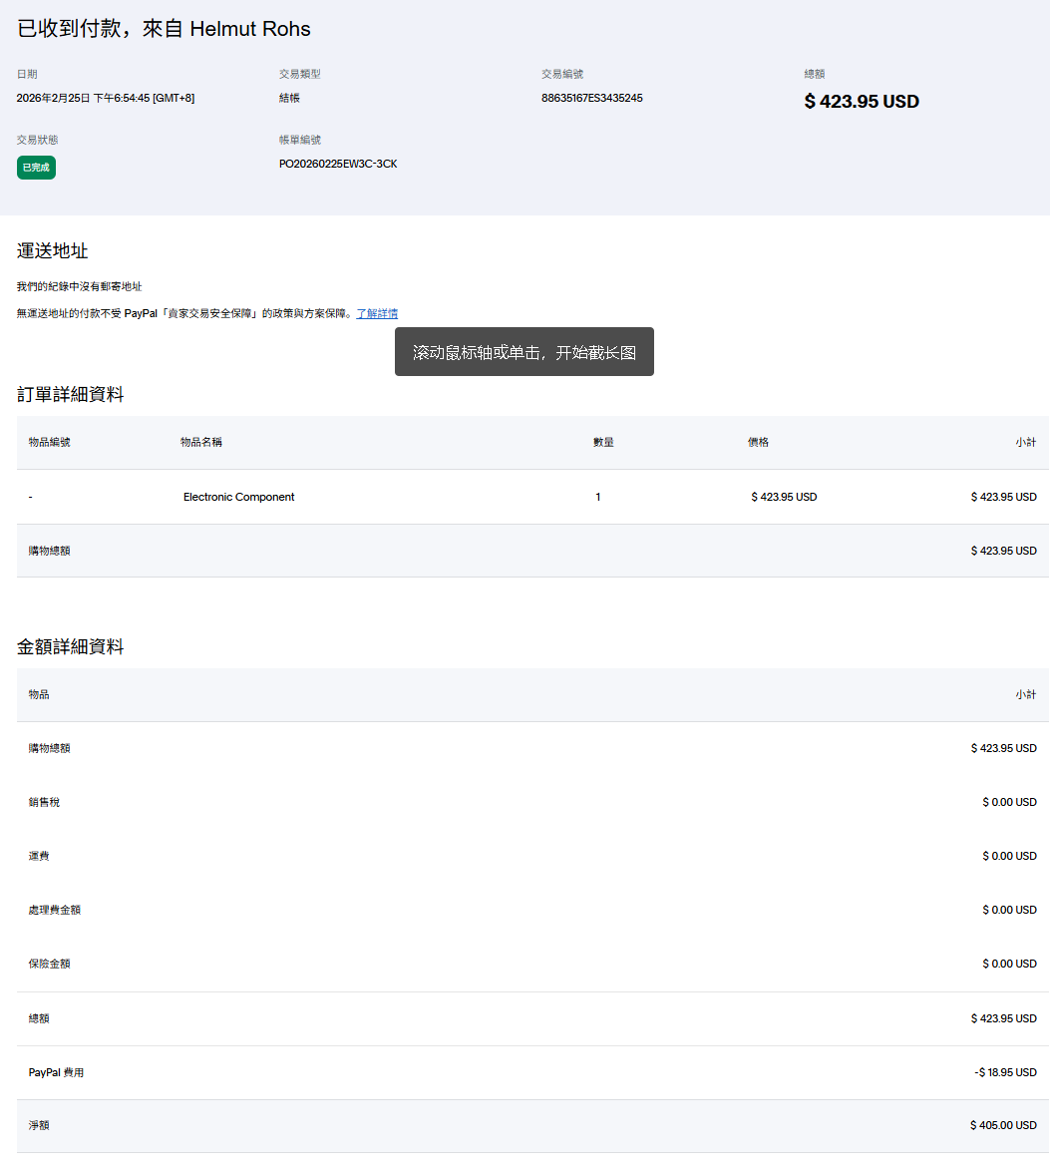
Task: Open the 了解詳情 link
Action: pos(377,313)
